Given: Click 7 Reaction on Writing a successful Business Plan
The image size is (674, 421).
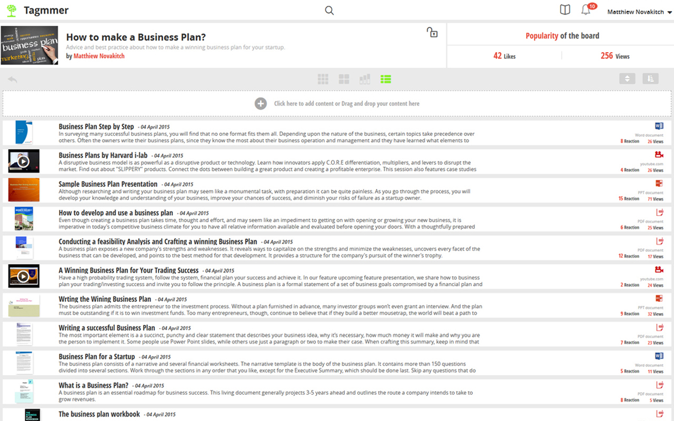Looking at the screenshot, I should coord(630,343).
